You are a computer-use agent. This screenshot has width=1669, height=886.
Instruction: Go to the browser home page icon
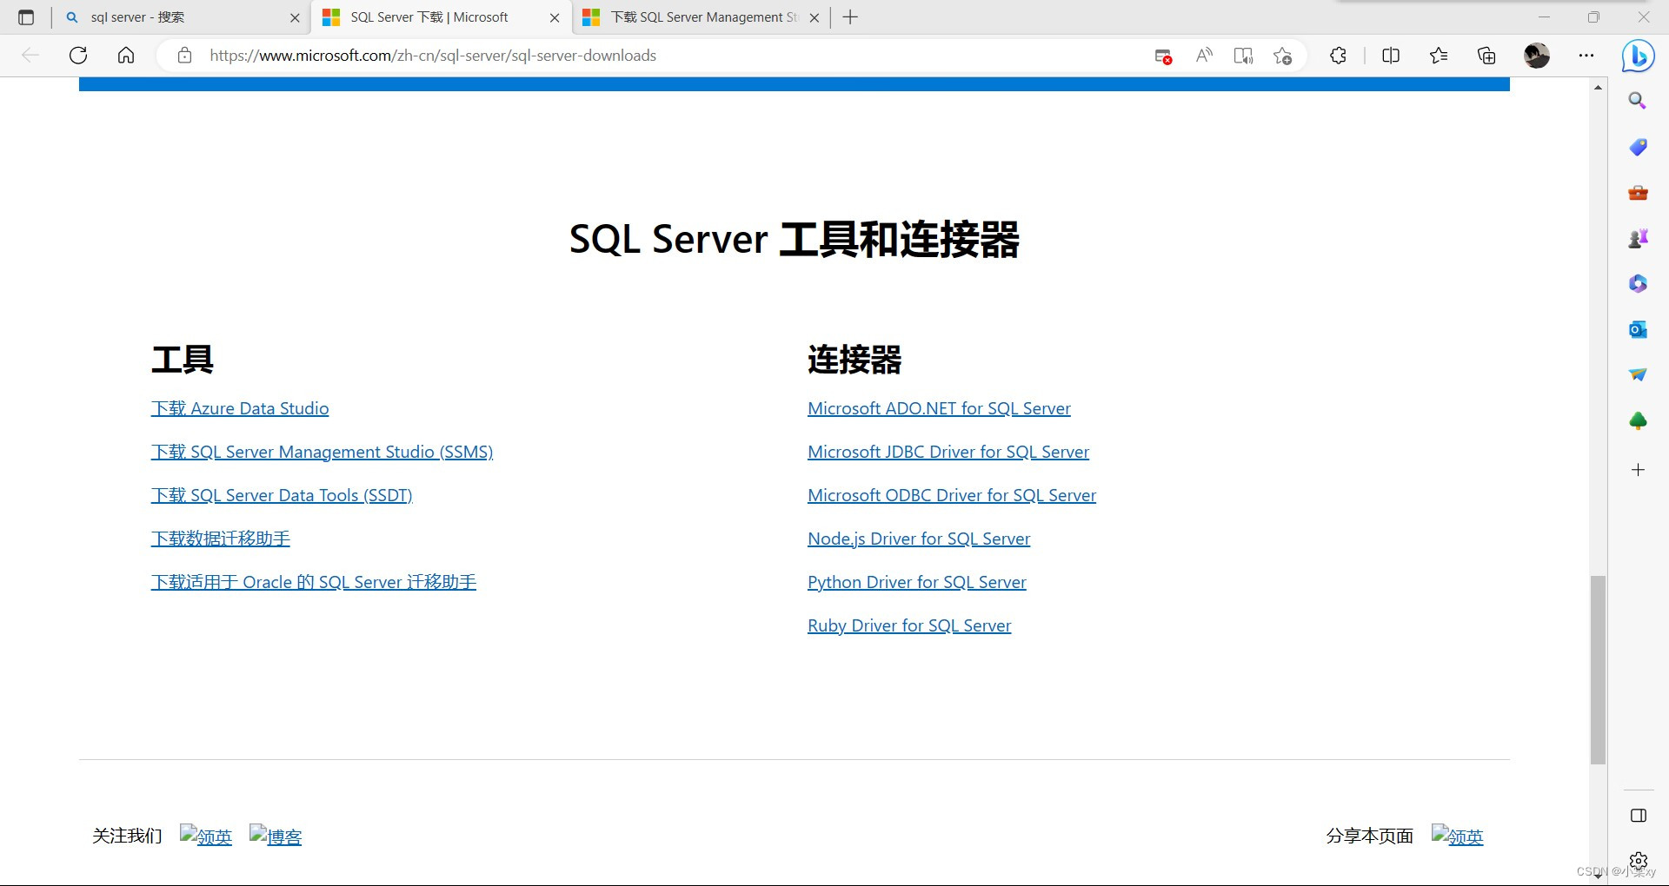(126, 56)
